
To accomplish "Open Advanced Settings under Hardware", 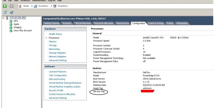I will (58, 60).
